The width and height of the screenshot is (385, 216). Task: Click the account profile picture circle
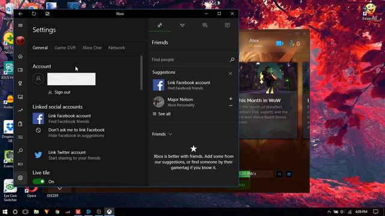point(38,79)
